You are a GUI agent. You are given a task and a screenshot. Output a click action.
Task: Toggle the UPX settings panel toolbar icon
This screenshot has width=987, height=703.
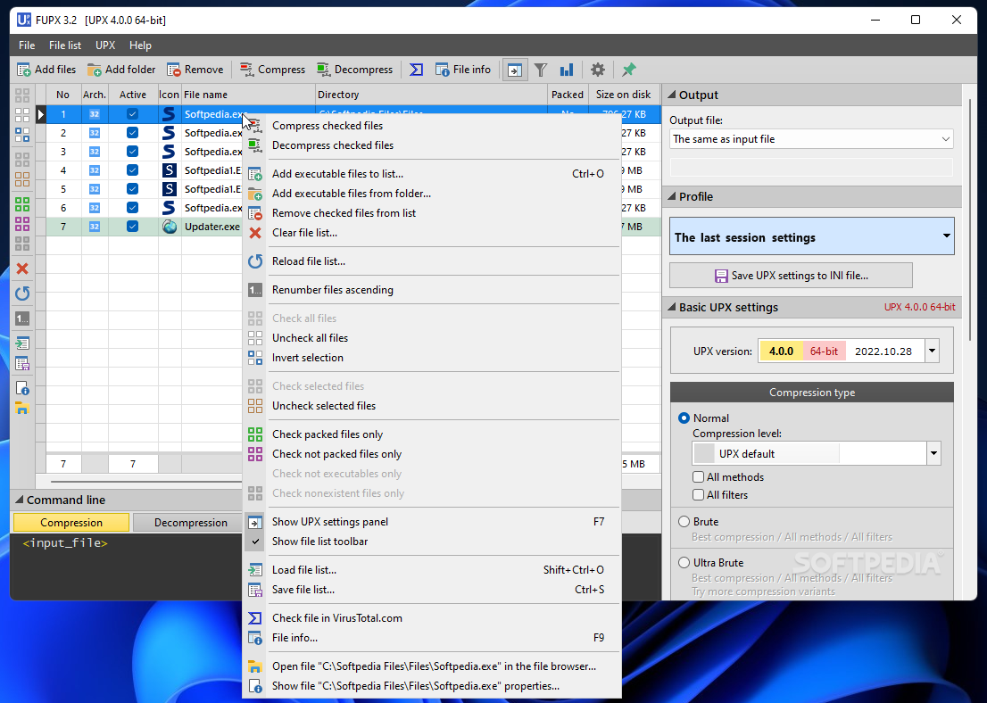pyautogui.click(x=514, y=70)
